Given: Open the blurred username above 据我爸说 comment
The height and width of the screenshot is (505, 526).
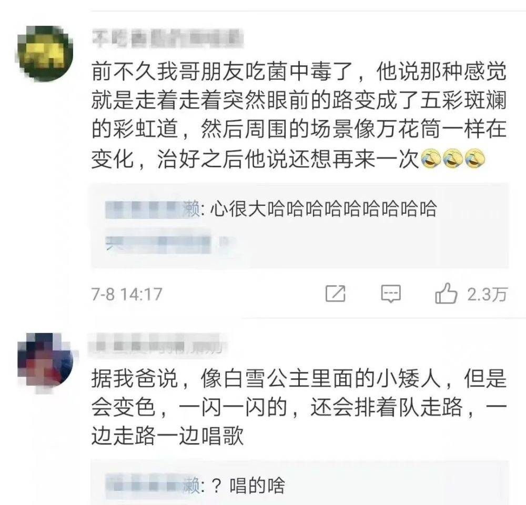Looking at the screenshot, I should pos(157,345).
